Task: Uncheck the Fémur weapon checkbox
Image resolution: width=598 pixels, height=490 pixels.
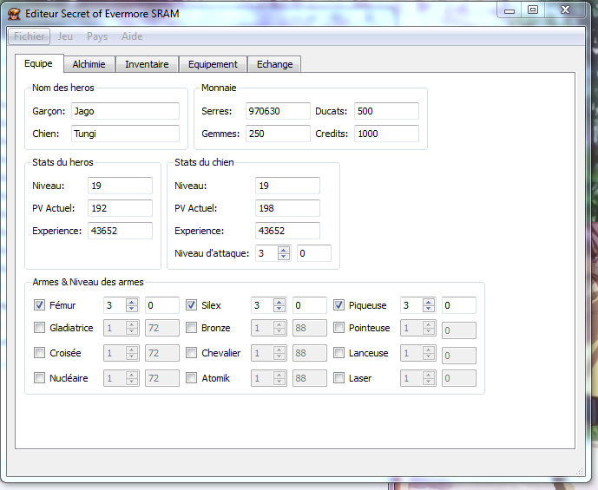Action: pyautogui.click(x=40, y=305)
